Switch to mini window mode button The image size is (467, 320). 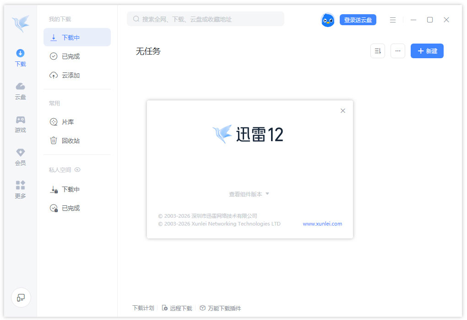point(21,298)
